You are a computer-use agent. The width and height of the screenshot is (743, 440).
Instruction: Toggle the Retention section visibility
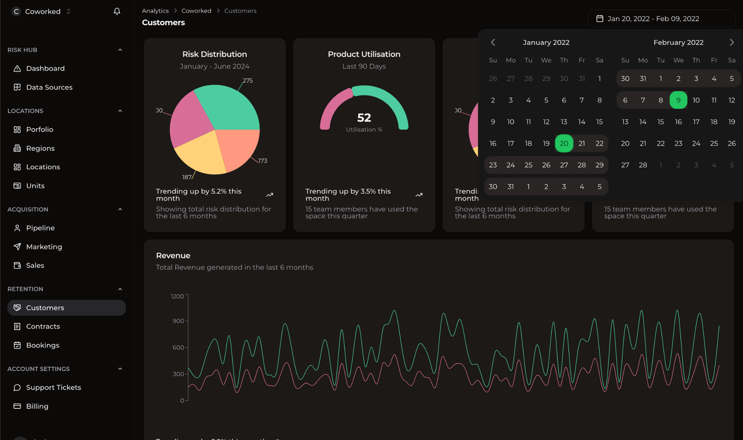point(119,289)
